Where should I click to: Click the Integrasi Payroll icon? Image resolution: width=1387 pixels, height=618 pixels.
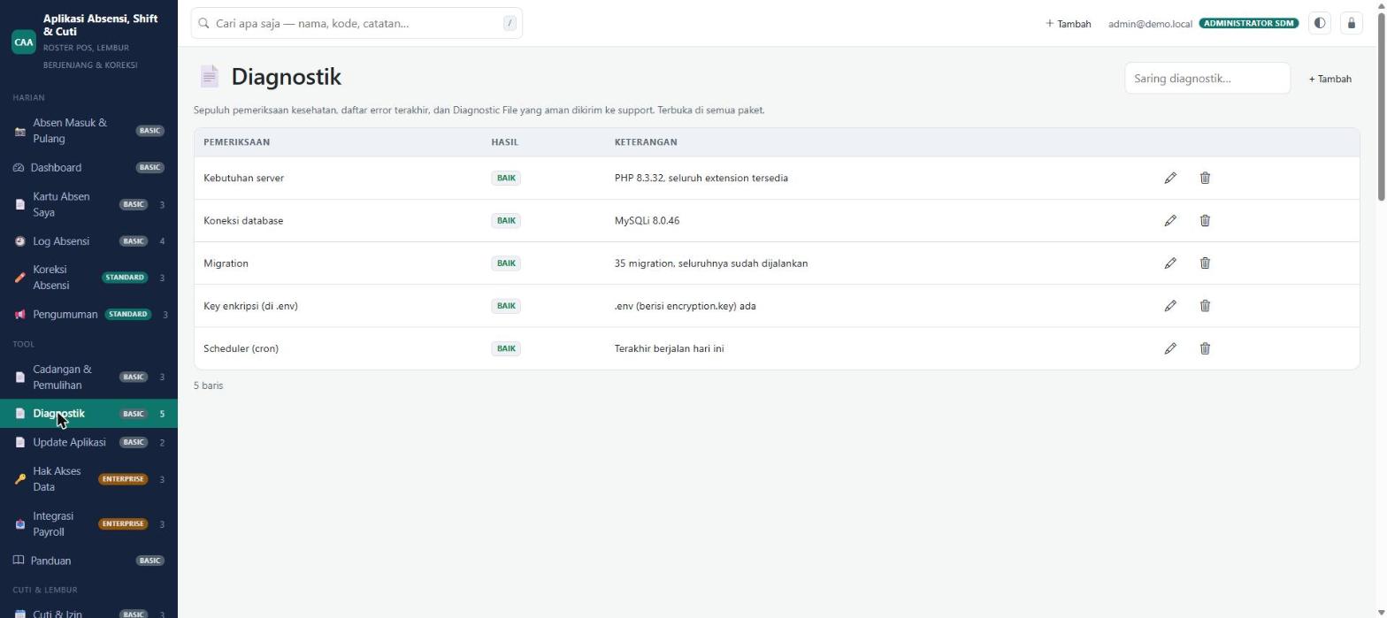click(20, 524)
